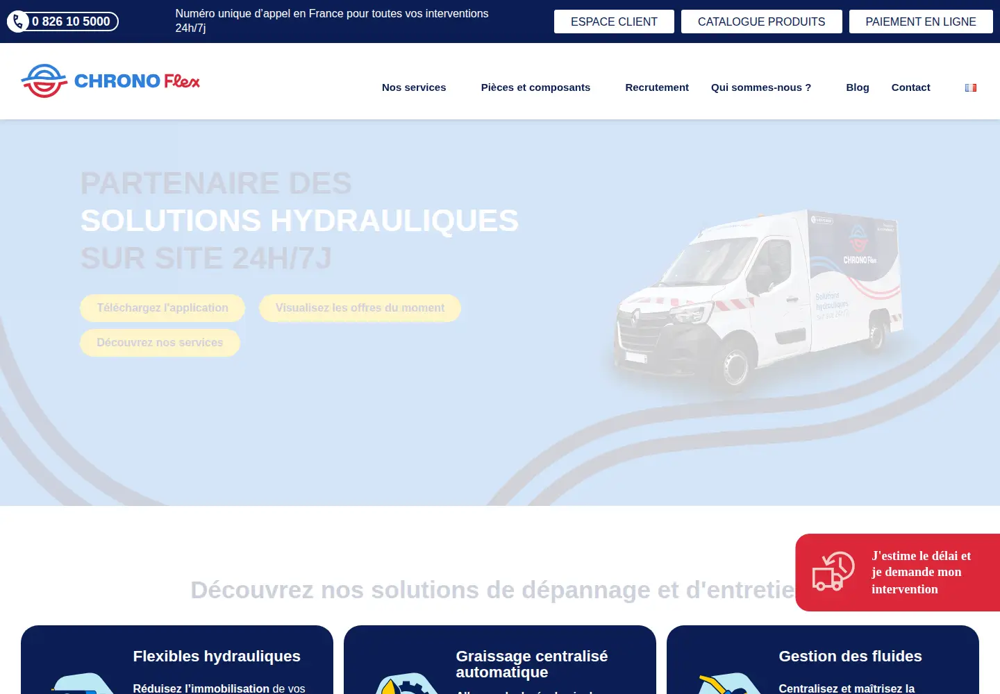The image size is (1000, 694).
Task: Expand the Nos services menu
Action: (414, 87)
